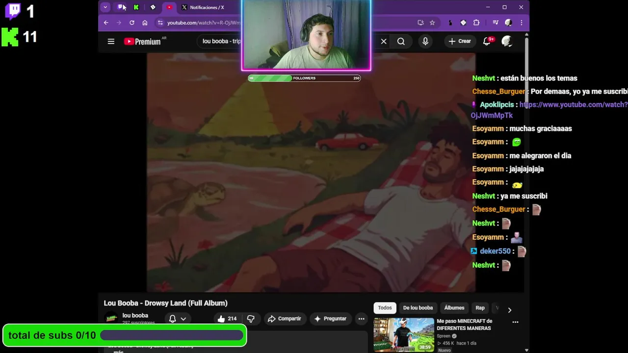
Task: Open the YouTube hamburger guide menu
Action: point(111,42)
